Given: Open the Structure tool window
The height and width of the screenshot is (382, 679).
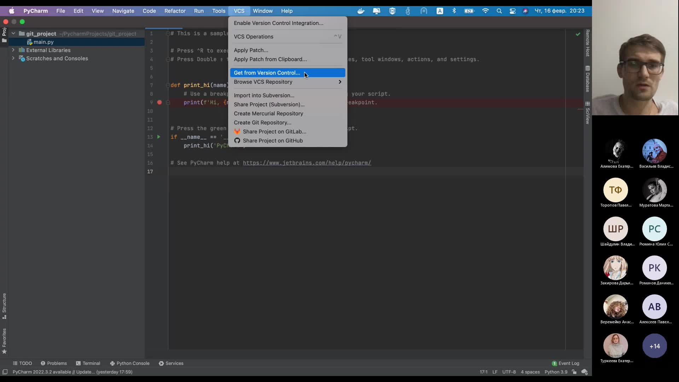Looking at the screenshot, I should [x=4, y=306].
